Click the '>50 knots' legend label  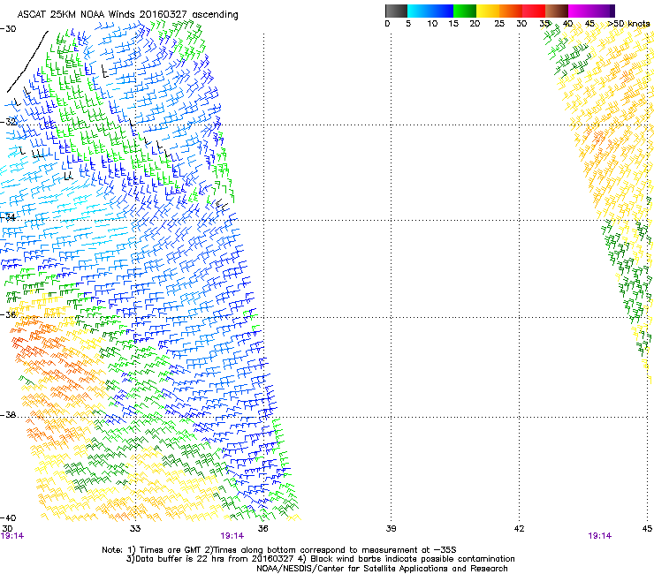click(x=628, y=24)
